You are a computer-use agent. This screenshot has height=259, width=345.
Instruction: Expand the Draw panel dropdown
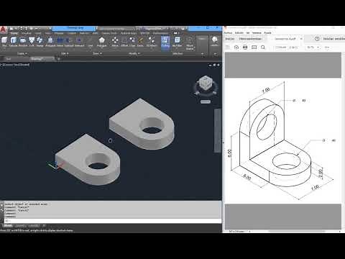point(97,53)
